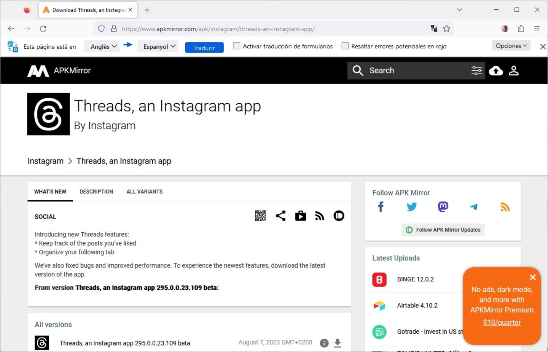Click the translation bar language icon
This screenshot has height=352, width=548.
13,46
